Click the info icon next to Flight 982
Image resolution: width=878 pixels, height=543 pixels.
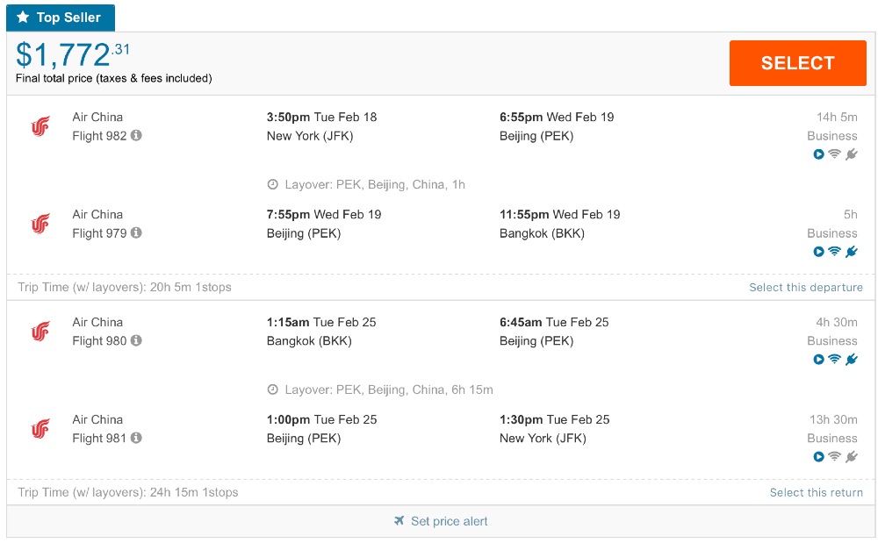(x=136, y=136)
